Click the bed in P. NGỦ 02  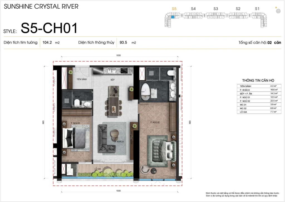point(163,148)
